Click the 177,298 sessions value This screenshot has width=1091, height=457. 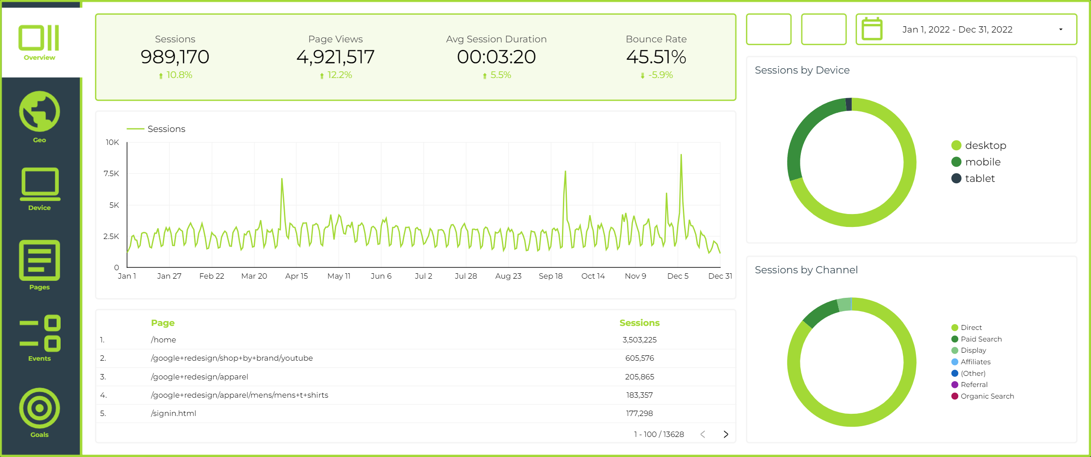coord(640,413)
